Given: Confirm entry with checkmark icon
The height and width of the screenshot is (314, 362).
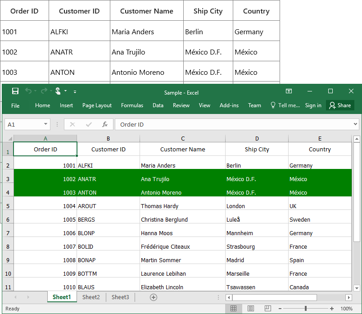Looking at the screenshot, I should (x=89, y=124).
